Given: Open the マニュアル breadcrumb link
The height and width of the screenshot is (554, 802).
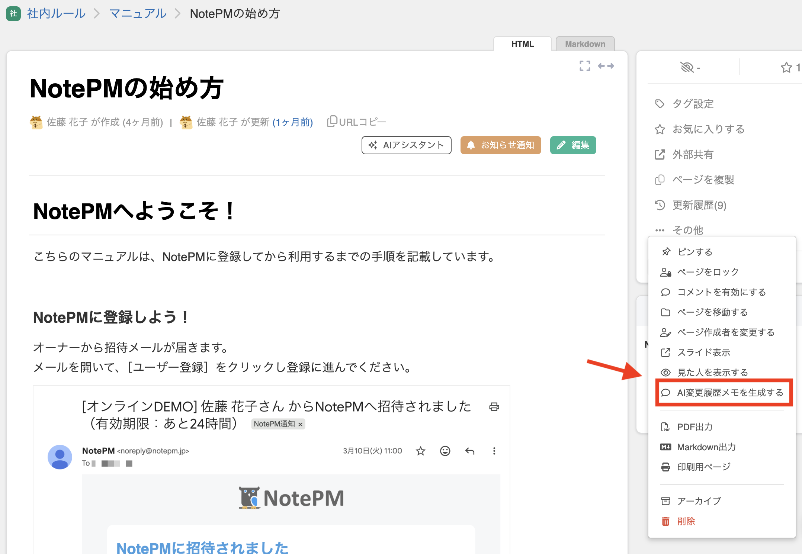Looking at the screenshot, I should click(138, 13).
